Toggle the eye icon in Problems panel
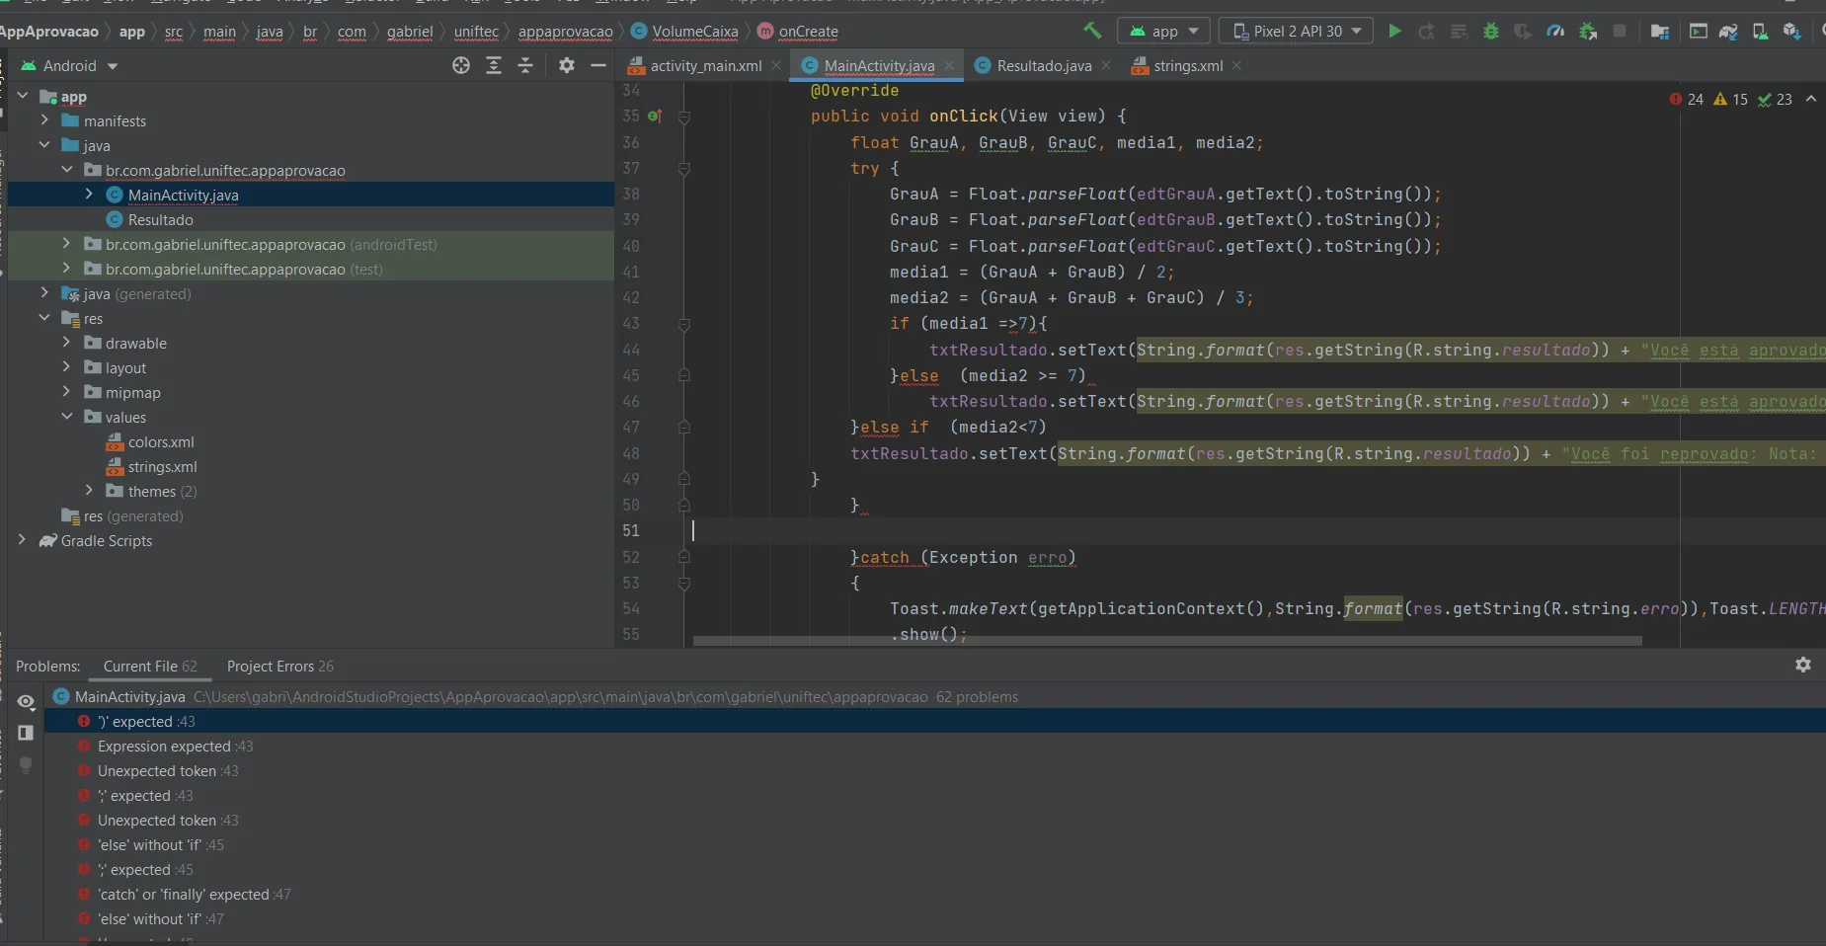This screenshot has height=946, width=1826. [x=27, y=702]
